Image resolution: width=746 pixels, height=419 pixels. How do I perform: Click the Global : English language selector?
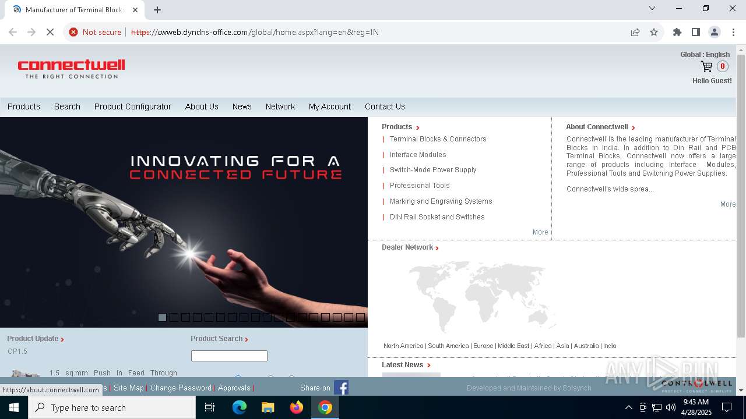pos(705,55)
